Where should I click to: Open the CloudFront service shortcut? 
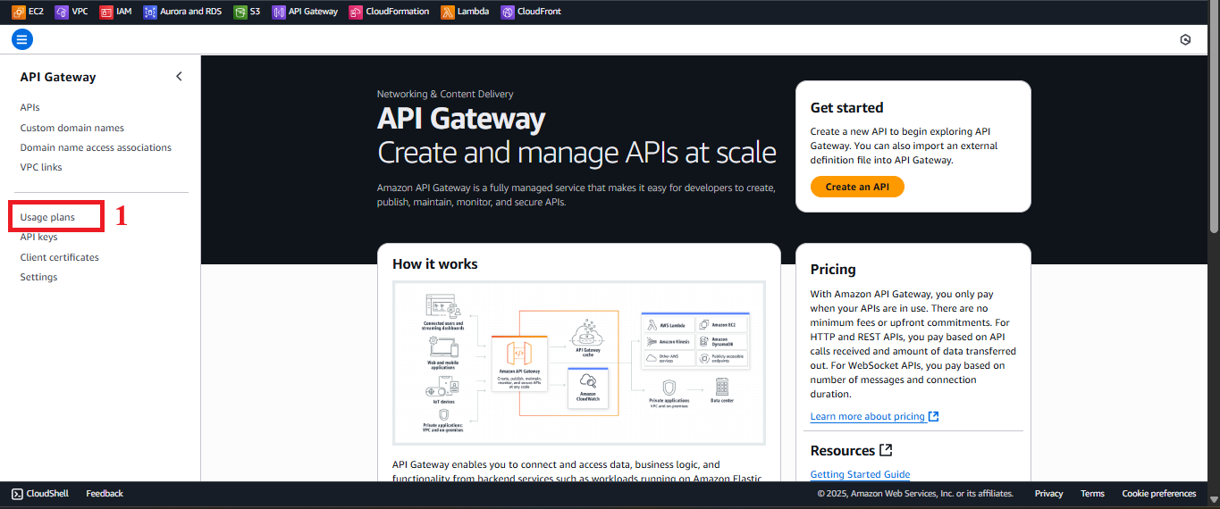point(531,12)
